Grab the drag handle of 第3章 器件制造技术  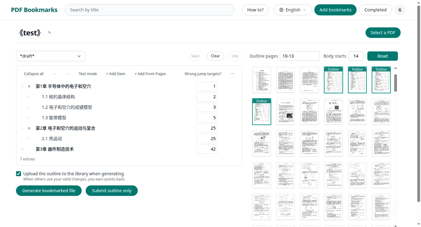[x=22, y=149]
